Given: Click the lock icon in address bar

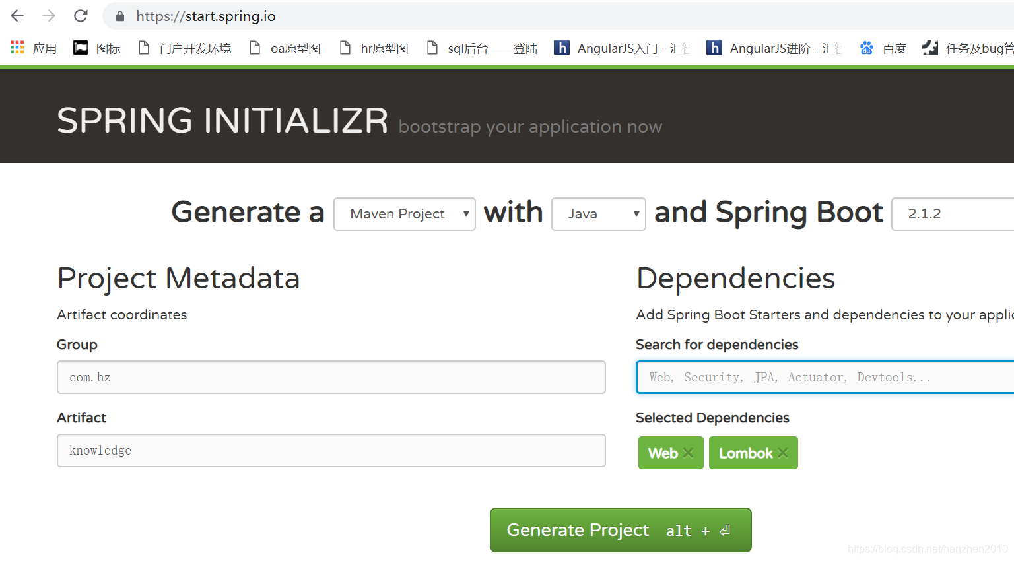Looking at the screenshot, I should point(120,16).
